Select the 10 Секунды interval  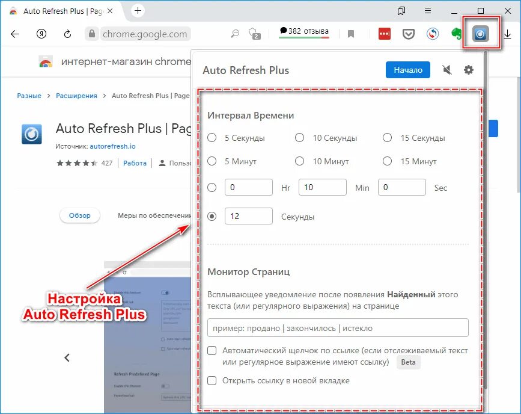[x=299, y=138]
